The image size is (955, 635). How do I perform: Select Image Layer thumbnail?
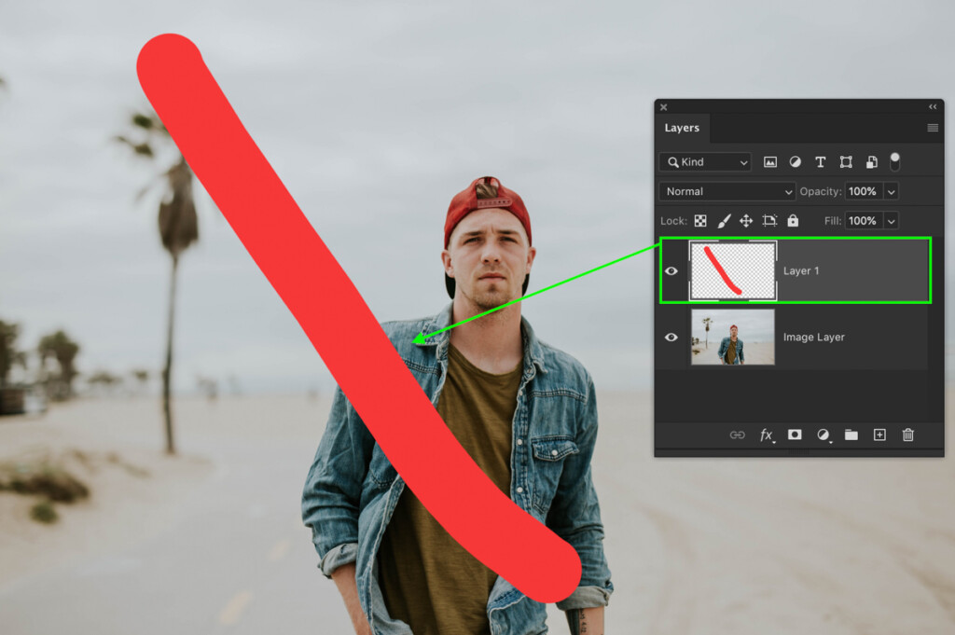(733, 338)
